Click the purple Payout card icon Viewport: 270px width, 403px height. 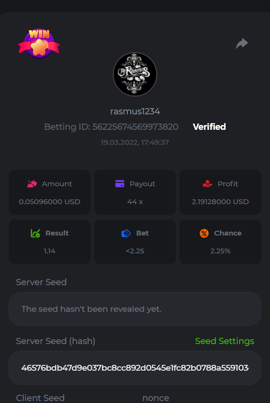[x=120, y=184]
